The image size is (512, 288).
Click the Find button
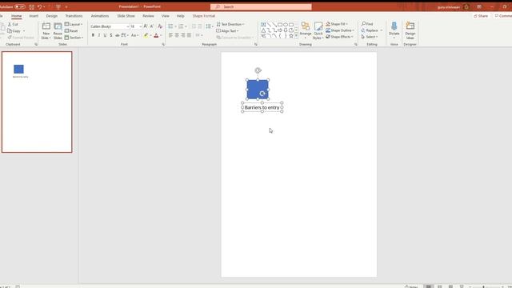tap(367, 24)
